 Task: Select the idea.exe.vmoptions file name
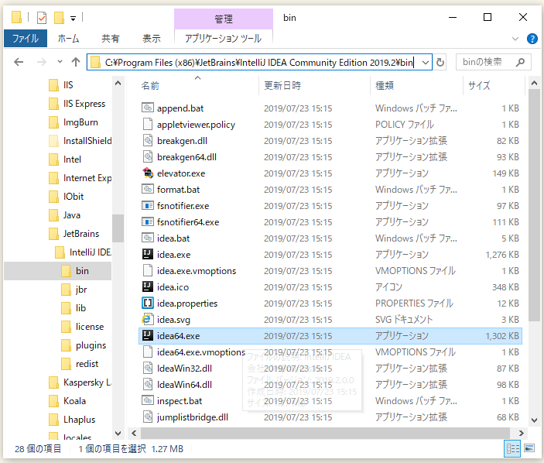point(197,271)
